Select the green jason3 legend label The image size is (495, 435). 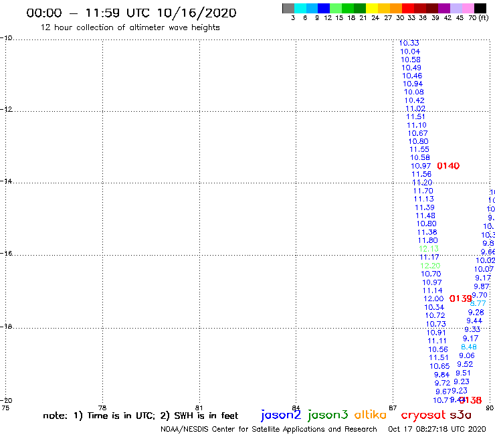click(328, 415)
